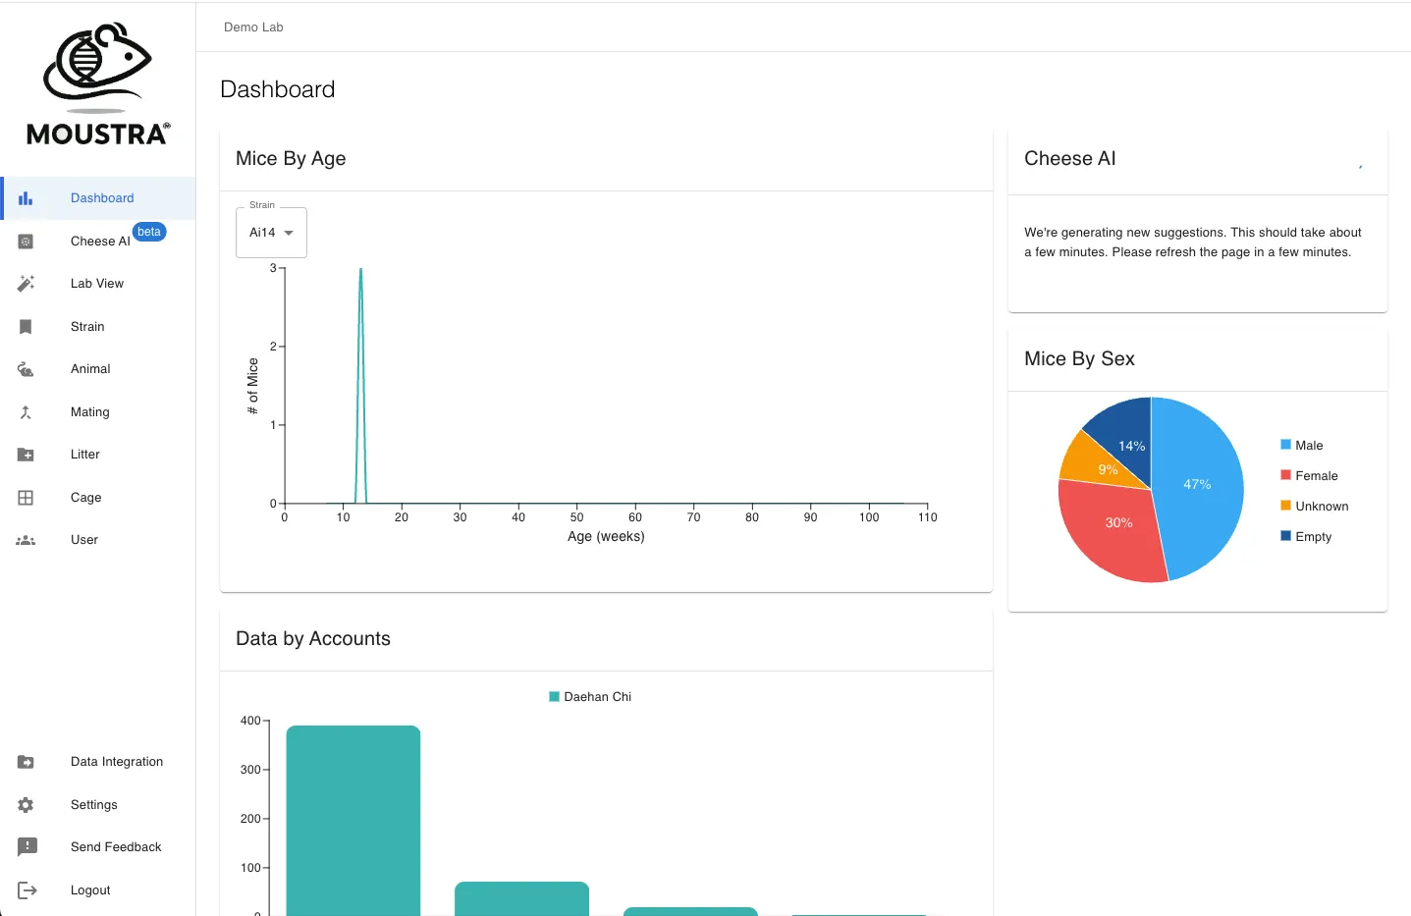Screen dimensions: 1411x916
Task: Click the Send Feedback icon
Action: click(26, 846)
